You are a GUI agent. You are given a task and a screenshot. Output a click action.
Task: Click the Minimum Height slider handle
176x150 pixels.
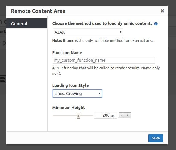point(78,115)
